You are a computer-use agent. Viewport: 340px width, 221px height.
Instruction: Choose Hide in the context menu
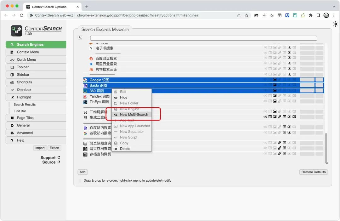coord(131,97)
